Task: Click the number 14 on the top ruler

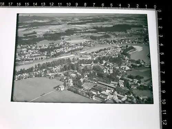Action: click(x=35, y=4)
